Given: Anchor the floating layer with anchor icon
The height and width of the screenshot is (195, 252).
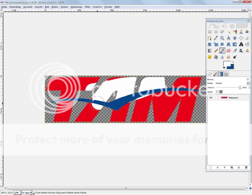Looking at the screenshot, I should coord(239,167).
